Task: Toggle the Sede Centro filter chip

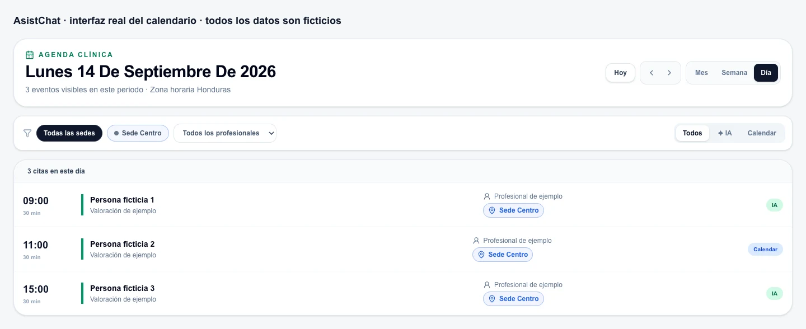Action: coord(138,133)
